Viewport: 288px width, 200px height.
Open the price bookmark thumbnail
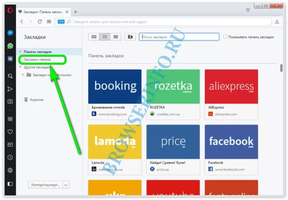173,142
